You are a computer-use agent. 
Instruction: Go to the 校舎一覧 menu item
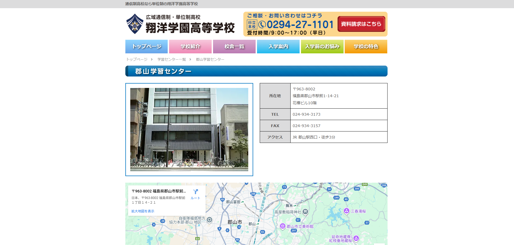(234, 47)
